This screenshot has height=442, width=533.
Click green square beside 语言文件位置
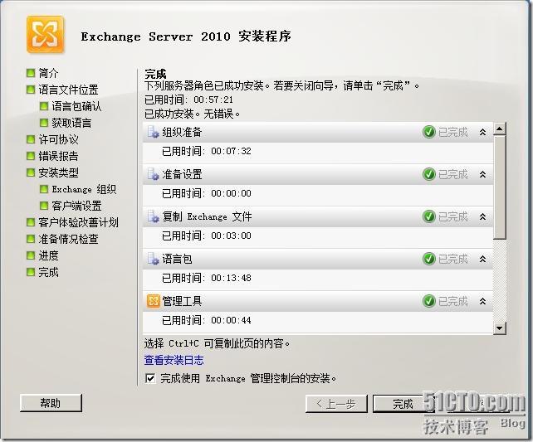coord(31,90)
